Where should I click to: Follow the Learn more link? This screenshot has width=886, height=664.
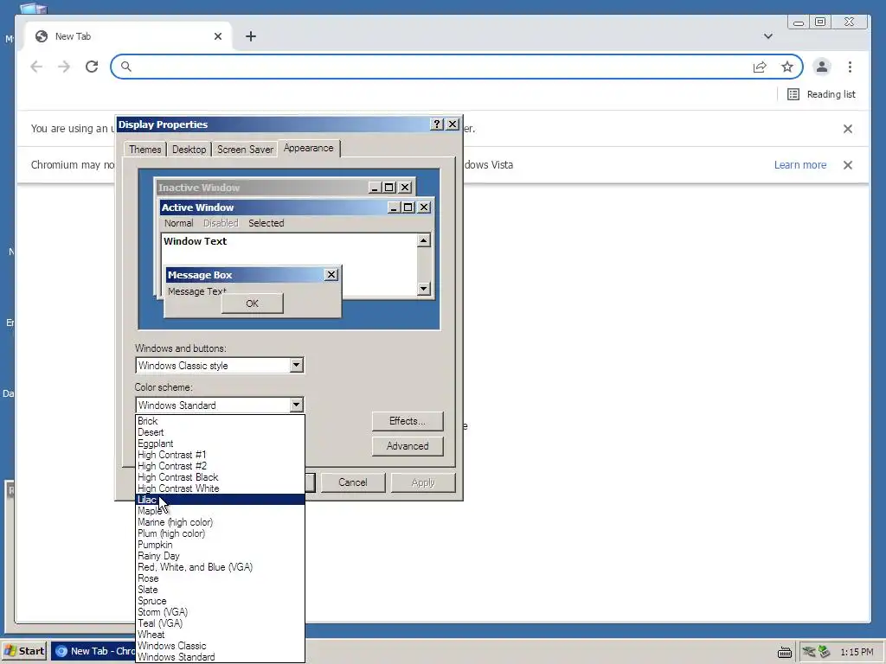[x=800, y=165]
